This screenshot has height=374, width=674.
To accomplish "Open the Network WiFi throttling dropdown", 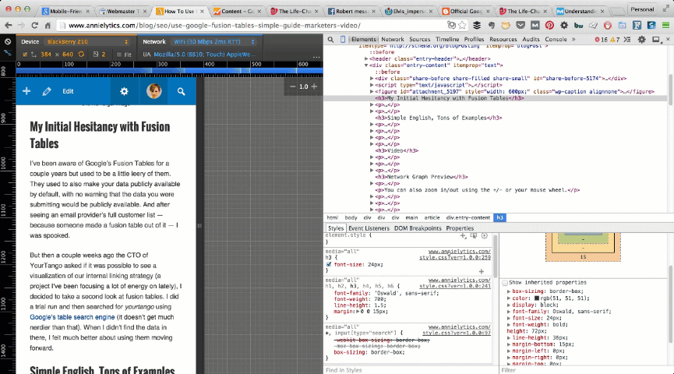I will pyautogui.click(x=210, y=41).
